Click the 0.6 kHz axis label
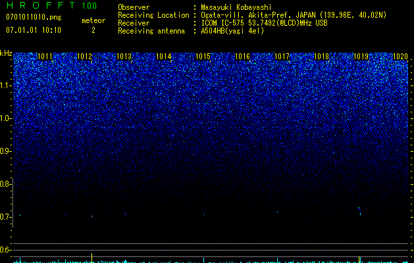 click(5, 250)
